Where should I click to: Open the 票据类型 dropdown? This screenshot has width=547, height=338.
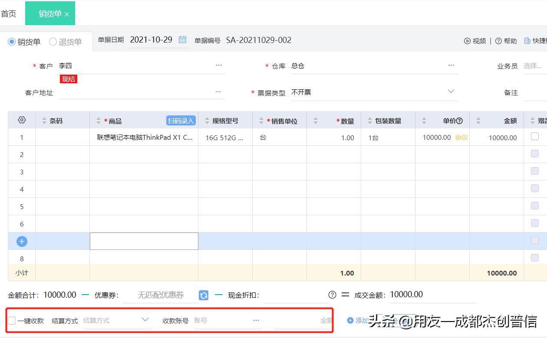pyautogui.click(x=451, y=92)
